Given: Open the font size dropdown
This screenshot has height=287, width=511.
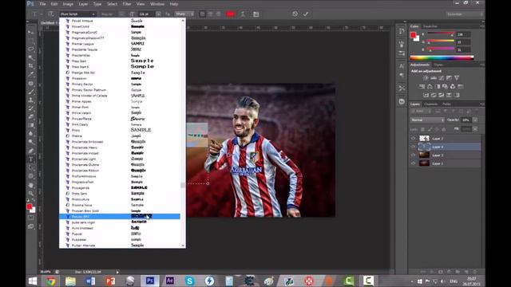Looking at the screenshot, I should pyautogui.click(x=158, y=14).
